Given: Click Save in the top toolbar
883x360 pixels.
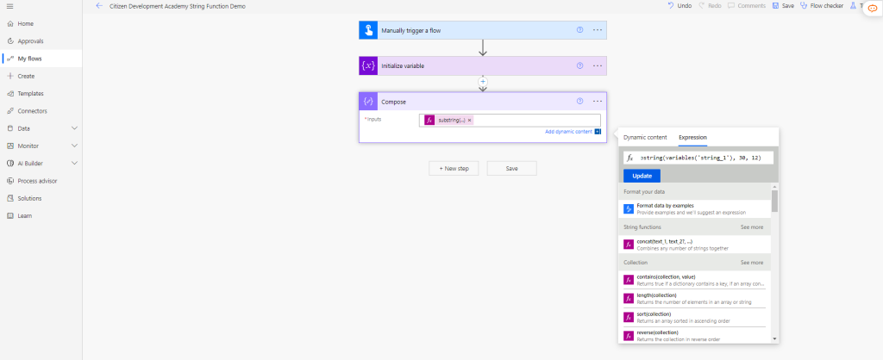Looking at the screenshot, I should [783, 6].
